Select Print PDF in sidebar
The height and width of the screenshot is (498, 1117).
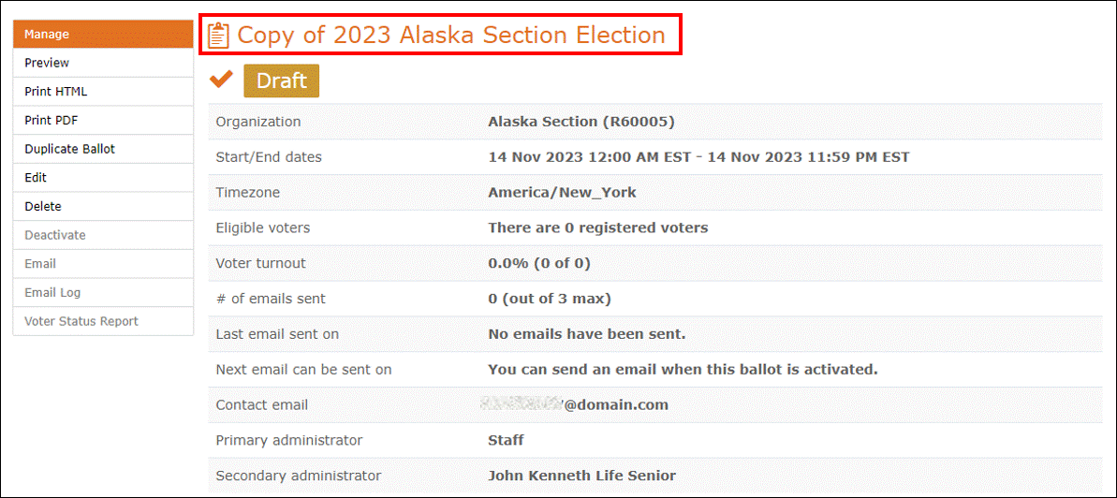coord(103,121)
